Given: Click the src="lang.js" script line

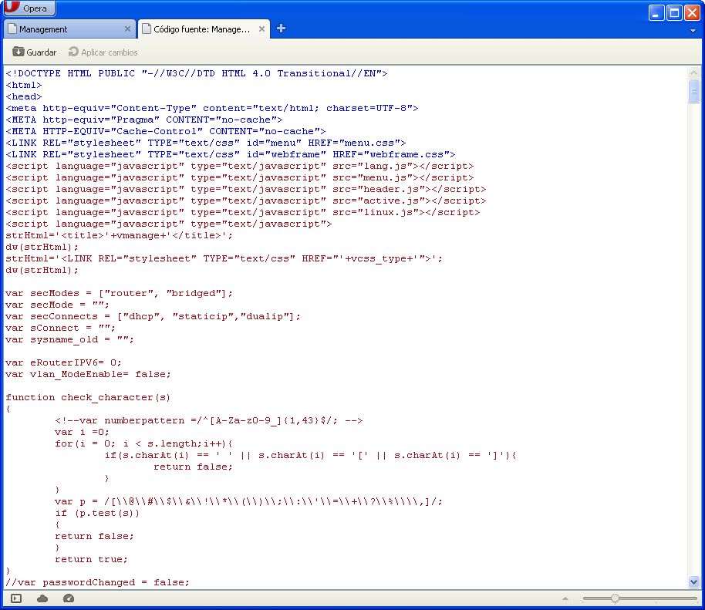Looking at the screenshot, I should [x=240, y=167].
